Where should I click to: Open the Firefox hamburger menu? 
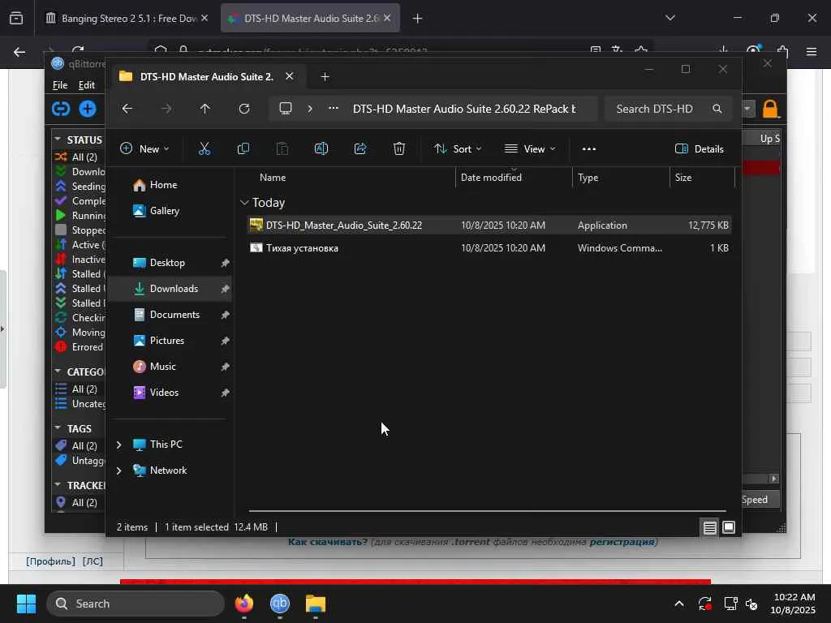click(x=812, y=52)
